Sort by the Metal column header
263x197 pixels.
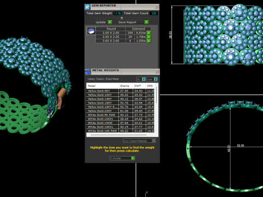[x=102, y=86]
